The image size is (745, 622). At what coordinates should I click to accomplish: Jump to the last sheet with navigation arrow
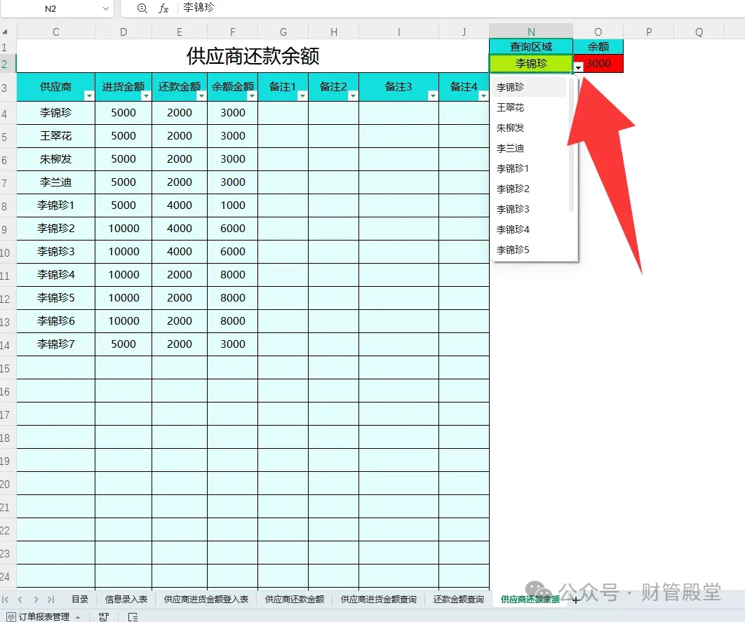[51, 600]
